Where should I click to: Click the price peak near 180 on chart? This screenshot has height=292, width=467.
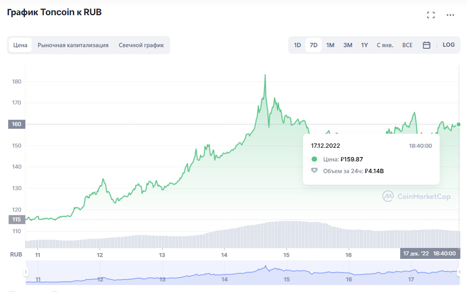265,75
